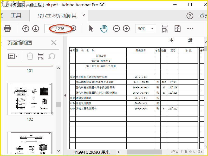This screenshot has width=208, height=156.
Task: Click the 备注 column header
Action: click(188, 50)
